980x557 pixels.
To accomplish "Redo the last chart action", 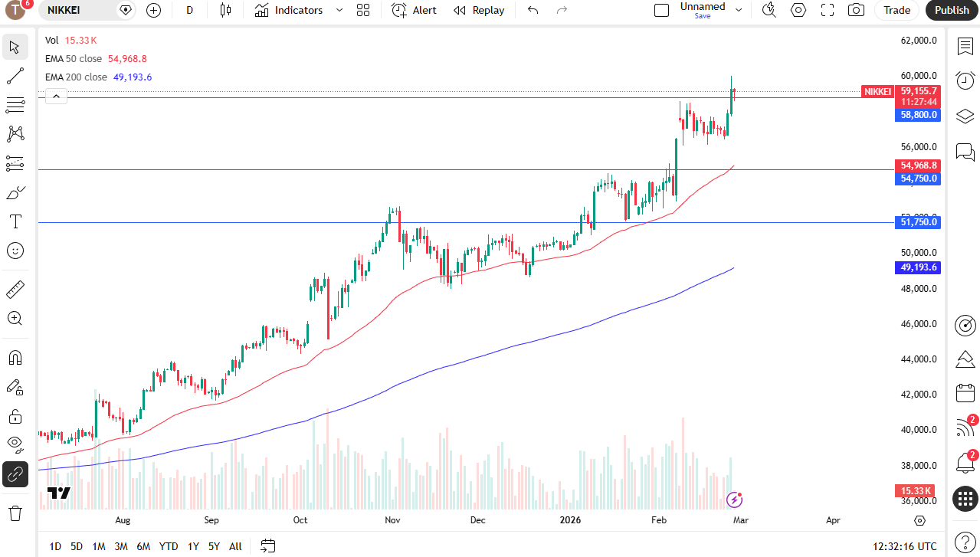I will (x=562, y=10).
